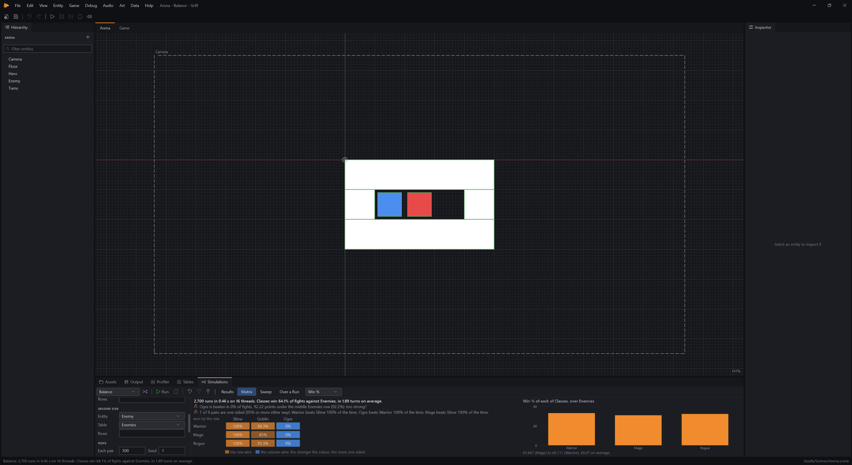Click the undo arrow in Simulations toolbar

click(x=190, y=392)
